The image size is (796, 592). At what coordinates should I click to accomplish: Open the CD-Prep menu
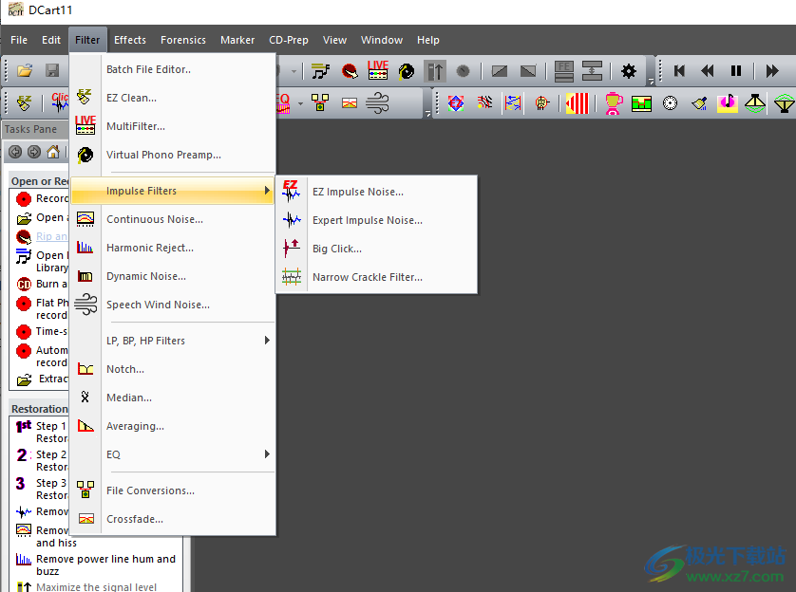[288, 40]
